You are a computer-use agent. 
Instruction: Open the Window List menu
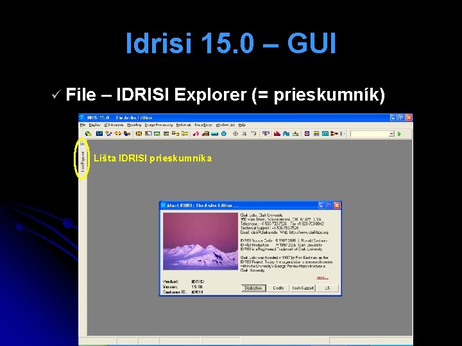(x=225, y=125)
